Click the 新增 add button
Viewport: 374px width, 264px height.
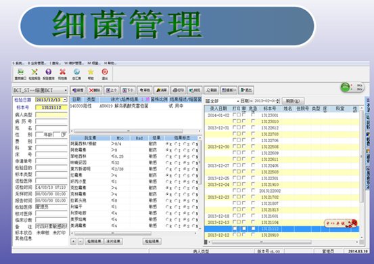click(x=78, y=90)
